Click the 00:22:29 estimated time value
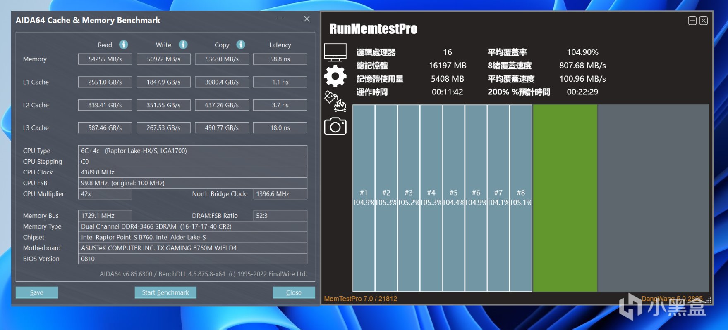 (x=582, y=92)
